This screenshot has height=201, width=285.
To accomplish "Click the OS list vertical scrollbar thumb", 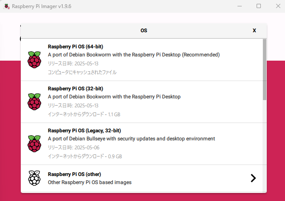I will (265, 68).
